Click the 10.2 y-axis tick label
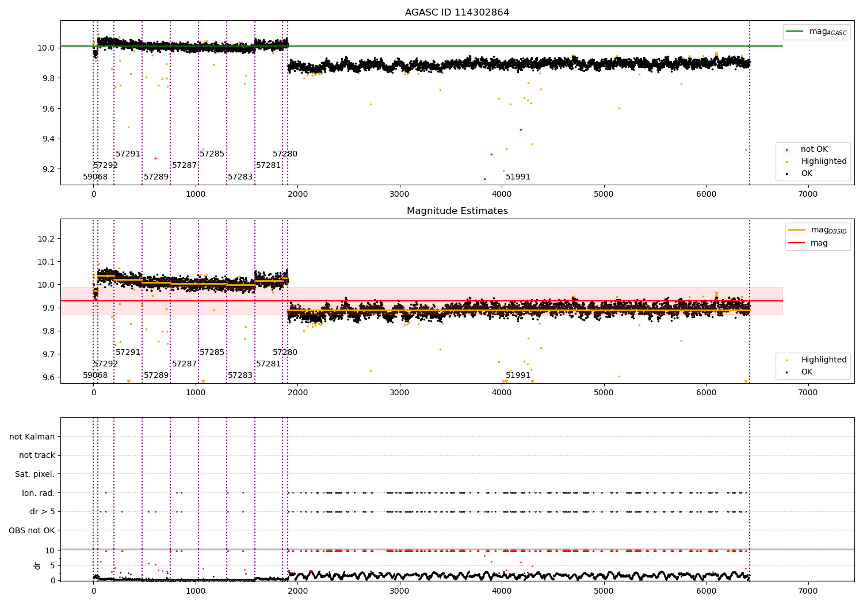This screenshot has width=863, height=604. point(45,239)
